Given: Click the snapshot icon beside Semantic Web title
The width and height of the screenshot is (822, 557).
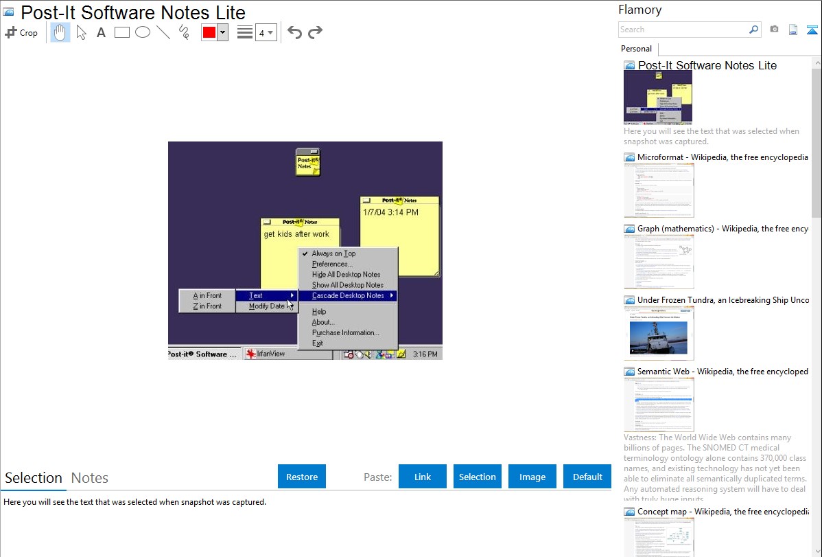Looking at the screenshot, I should [x=629, y=372].
